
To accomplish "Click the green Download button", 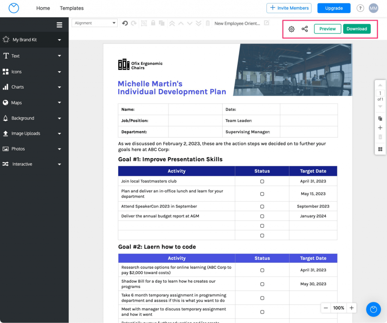I will pyautogui.click(x=357, y=29).
